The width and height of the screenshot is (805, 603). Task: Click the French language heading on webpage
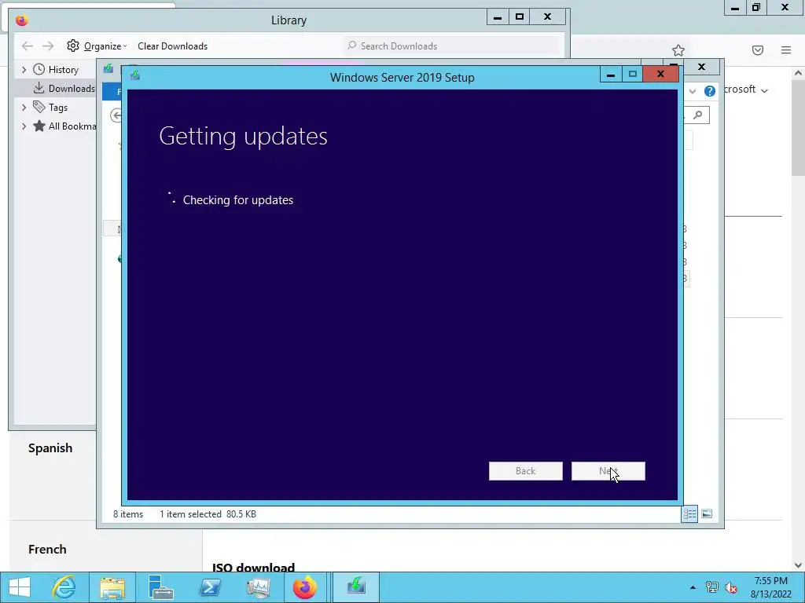tap(47, 549)
